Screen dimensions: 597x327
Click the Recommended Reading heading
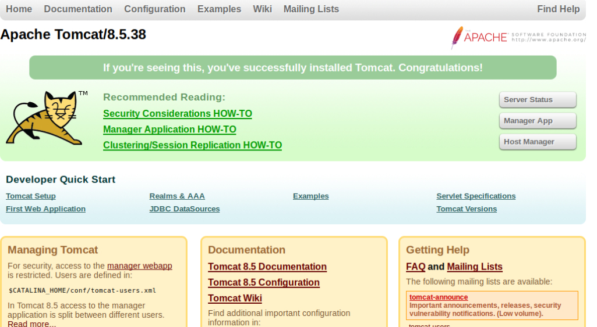coord(164,97)
